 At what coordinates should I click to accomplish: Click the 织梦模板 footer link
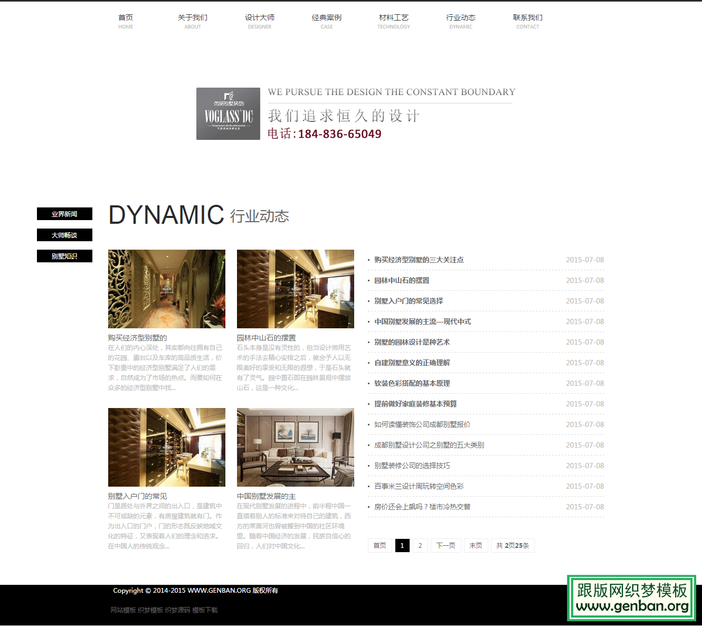click(x=150, y=610)
